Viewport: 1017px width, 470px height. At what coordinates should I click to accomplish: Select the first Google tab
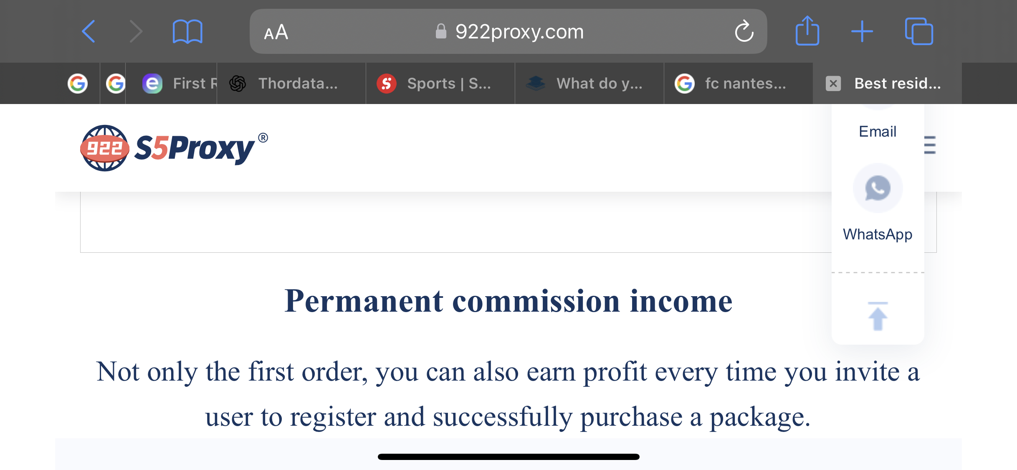coord(78,83)
